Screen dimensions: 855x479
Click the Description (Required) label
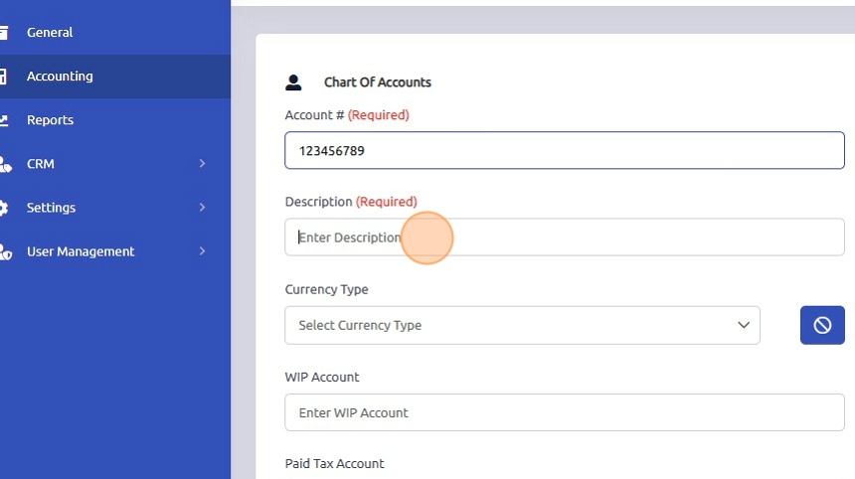pyautogui.click(x=351, y=202)
